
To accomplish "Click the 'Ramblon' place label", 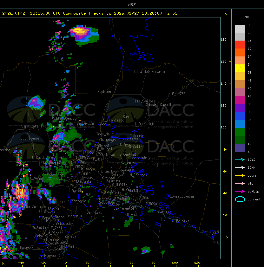I will click(x=104, y=92).
